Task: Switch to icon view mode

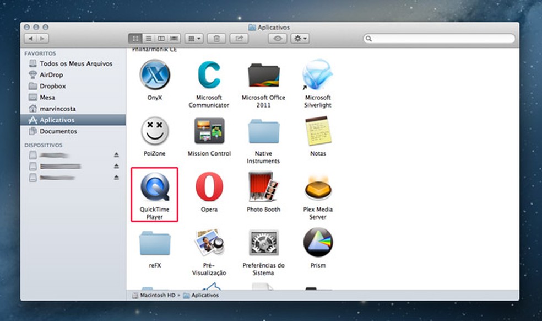Action: [x=135, y=39]
